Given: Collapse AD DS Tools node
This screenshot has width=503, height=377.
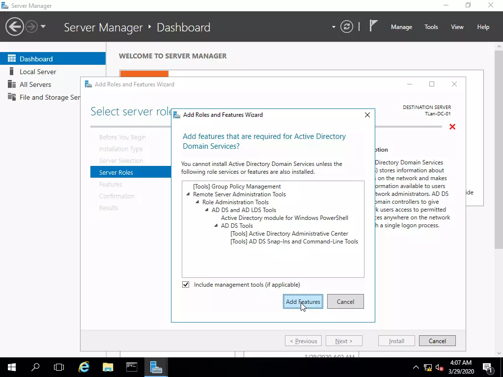Looking at the screenshot, I should pyautogui.click(x=216, y=225).
